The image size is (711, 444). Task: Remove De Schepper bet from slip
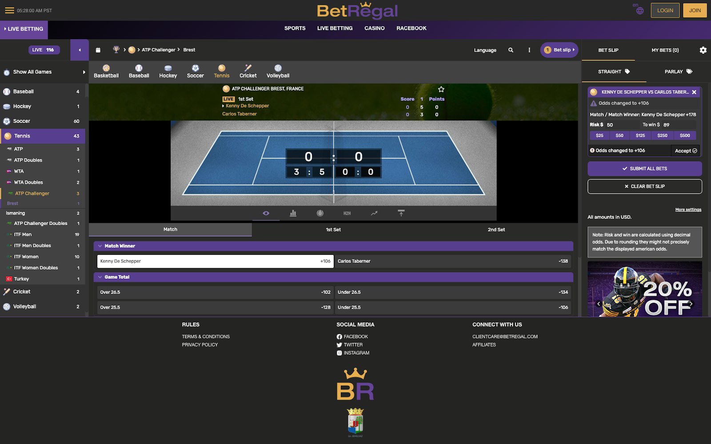694,92
